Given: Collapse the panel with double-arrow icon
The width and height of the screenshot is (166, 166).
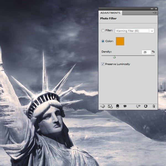Looking at the screenshot, I should coord(152,9).
